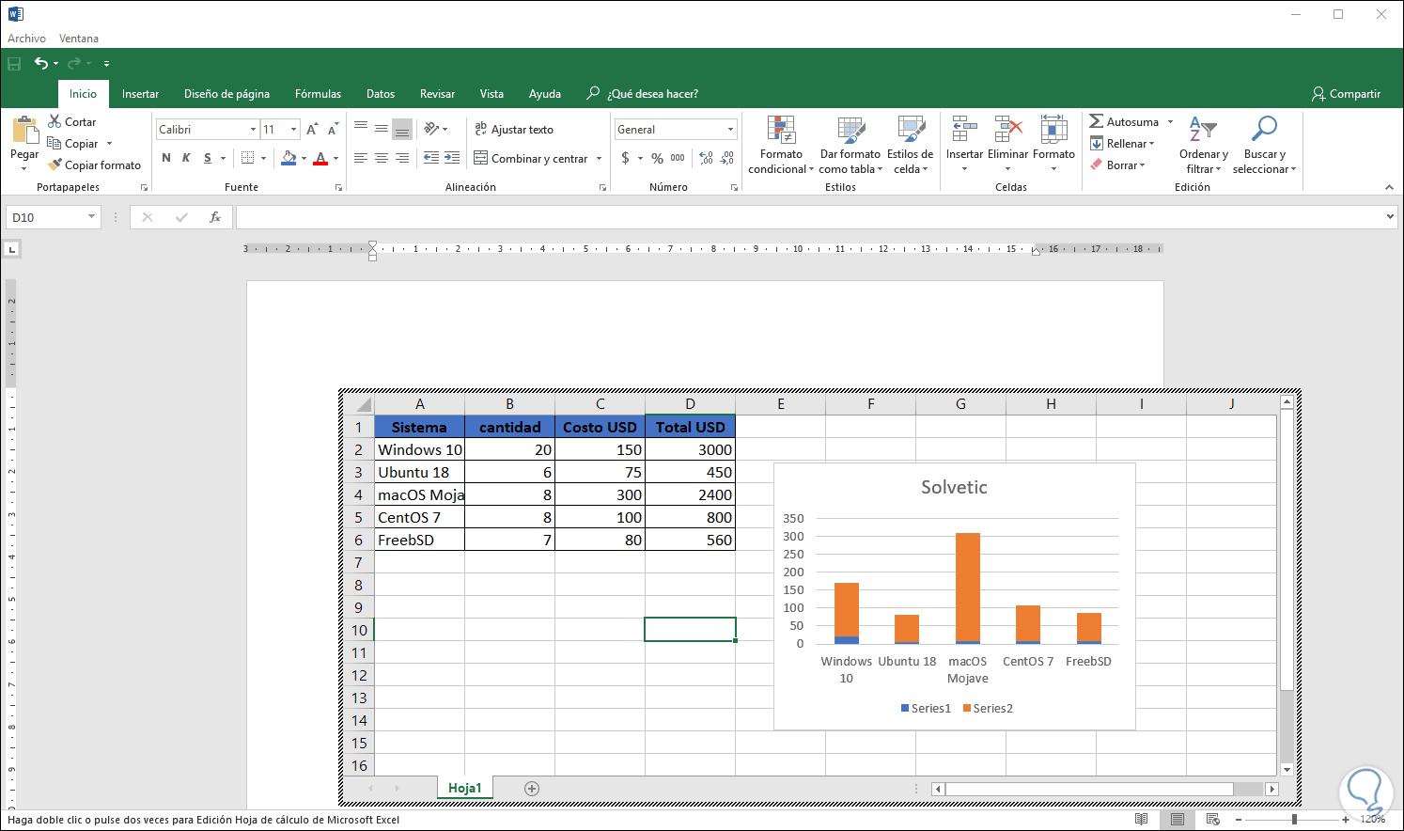Toggle bold (N) formatting
Image resolution: width=1404 pixels, height=831 pixels.
[x=166, y=158]
